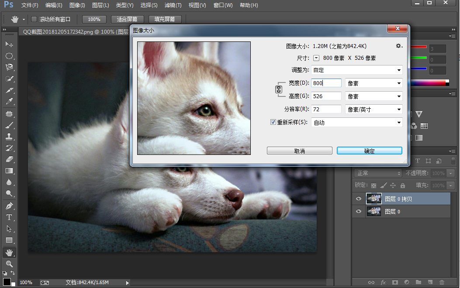Select the Elliptical Marquee tool
This screenshot has height=288, width=460.
click(x=9, y=56)
